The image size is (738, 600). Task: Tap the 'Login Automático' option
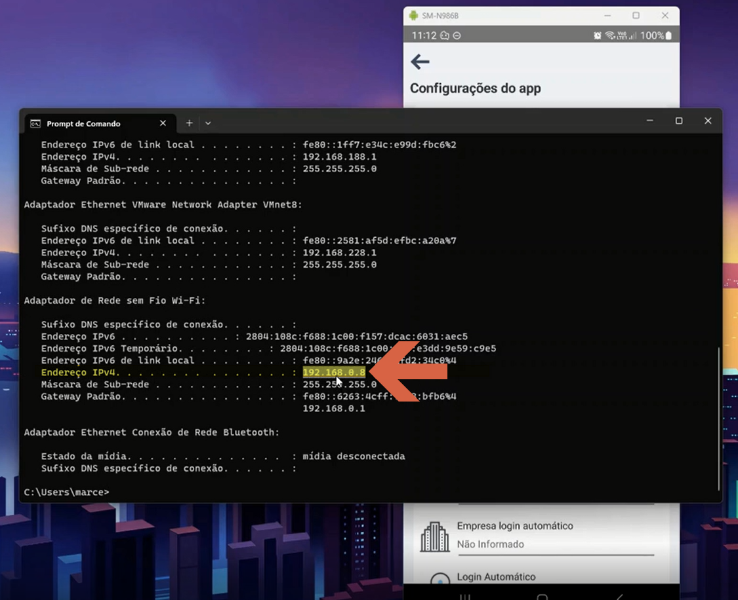496,576
